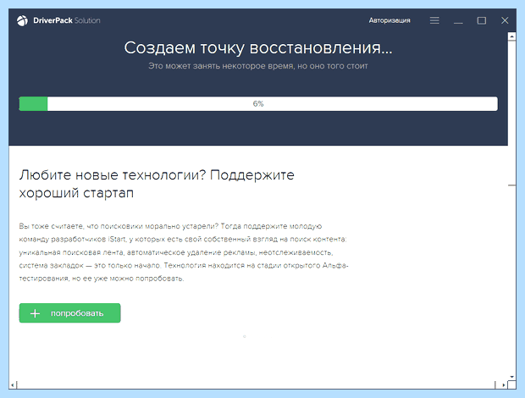Click the DriverPack Solution title text
This screenshot has width=525, height=398.
click(x=67, y=20)
